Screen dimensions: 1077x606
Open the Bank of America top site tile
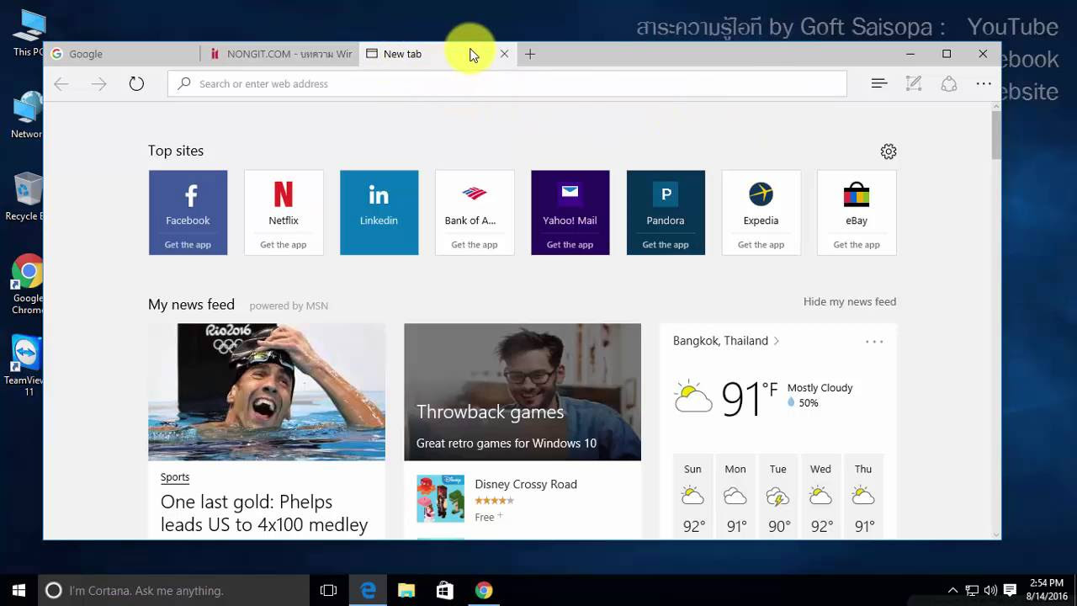pyautogui.click(x=475, y=213)
